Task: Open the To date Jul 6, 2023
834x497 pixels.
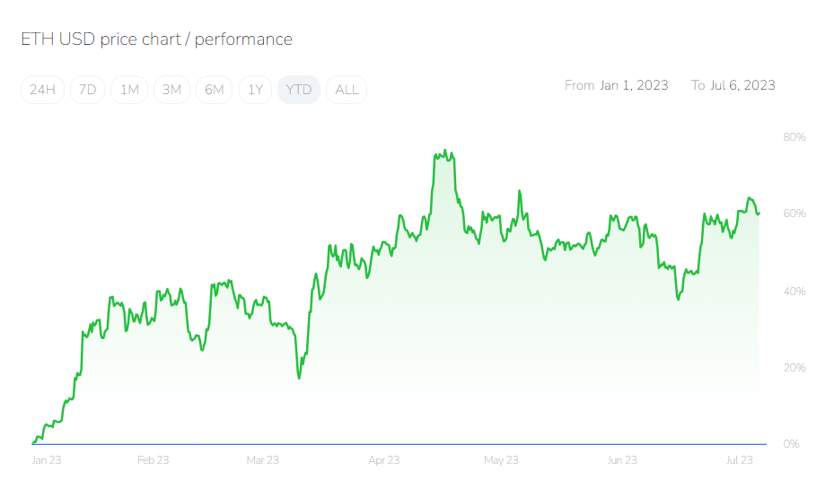Action: pos(744,85)
